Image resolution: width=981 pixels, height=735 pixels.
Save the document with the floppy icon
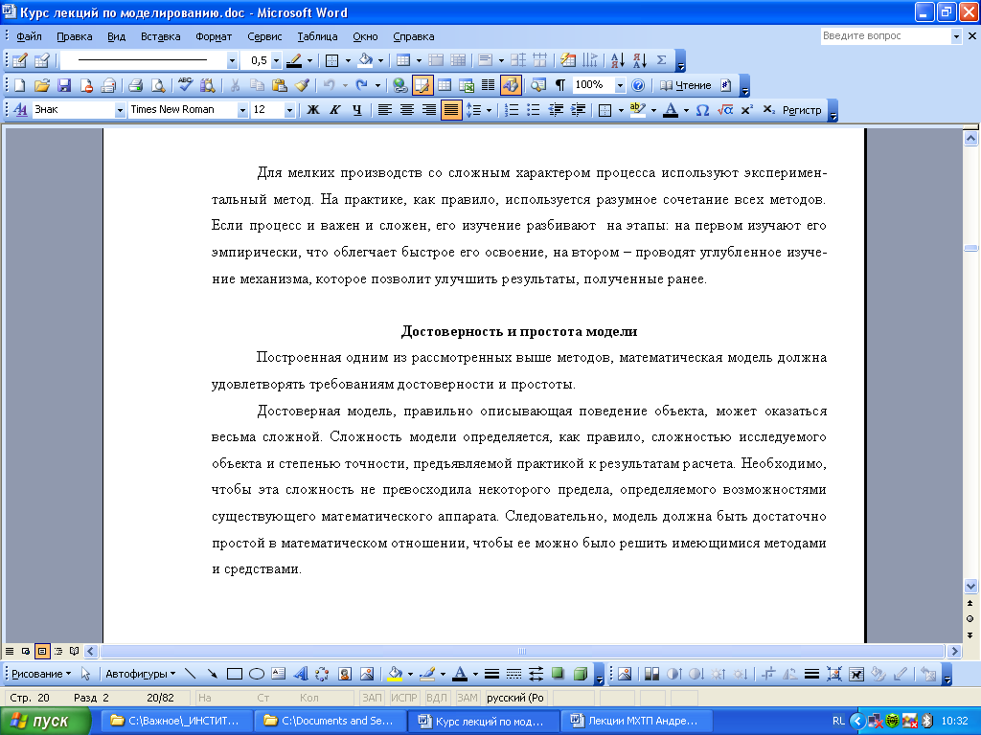pos(64,85)
